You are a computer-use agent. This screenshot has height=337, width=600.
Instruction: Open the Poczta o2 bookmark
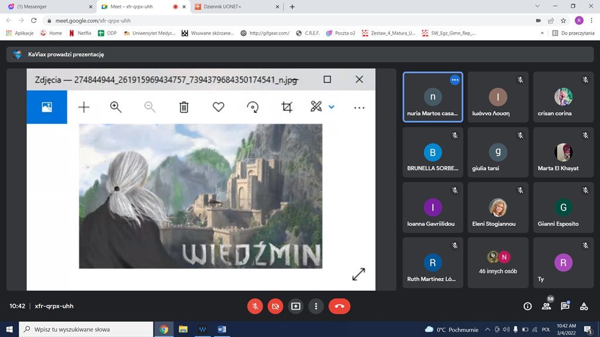point(340,33)
